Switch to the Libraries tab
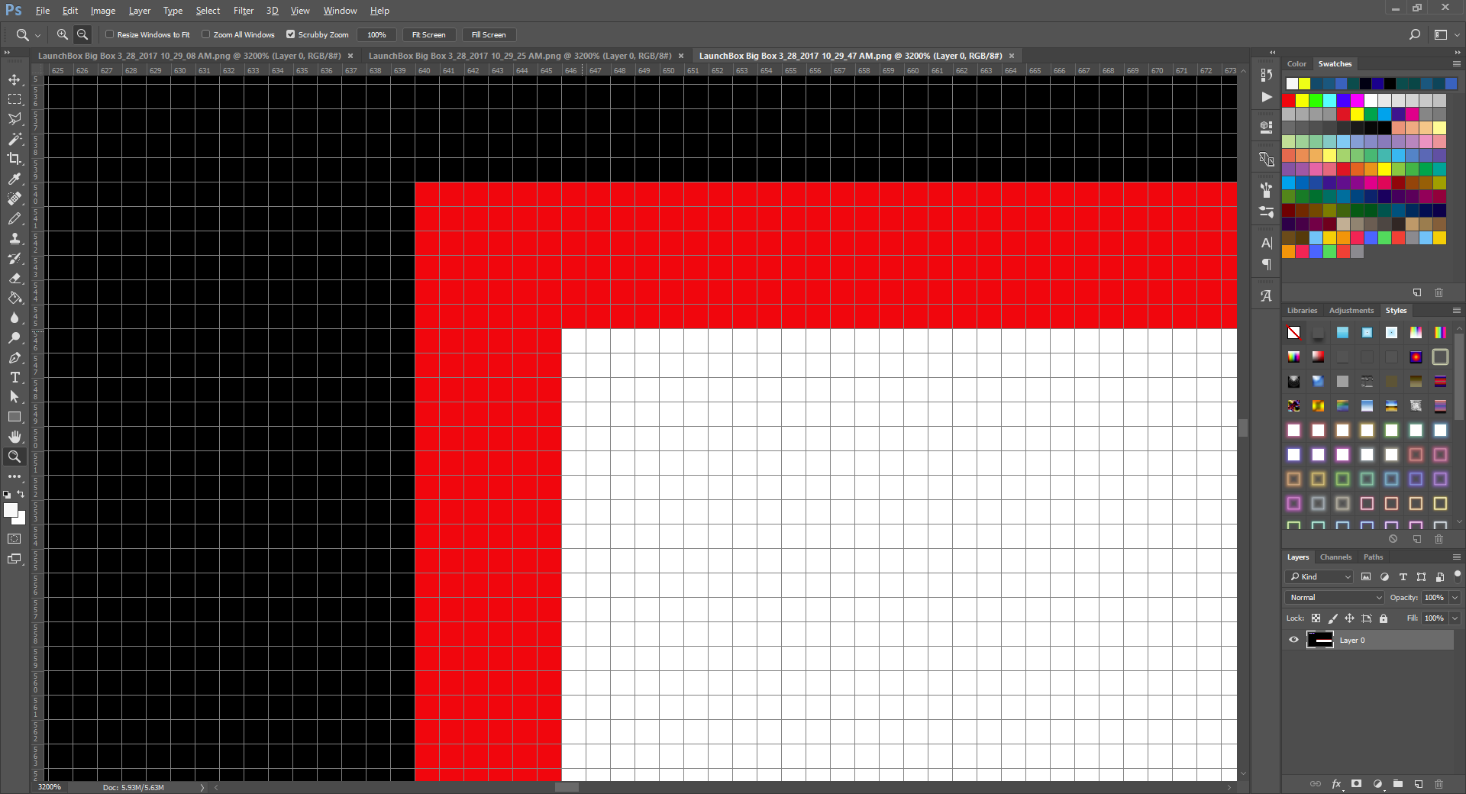1466x794 pixels. (x=1302, y=310)
